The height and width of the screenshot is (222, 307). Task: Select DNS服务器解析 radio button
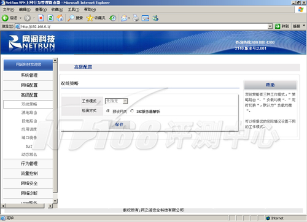coord(132,111)
